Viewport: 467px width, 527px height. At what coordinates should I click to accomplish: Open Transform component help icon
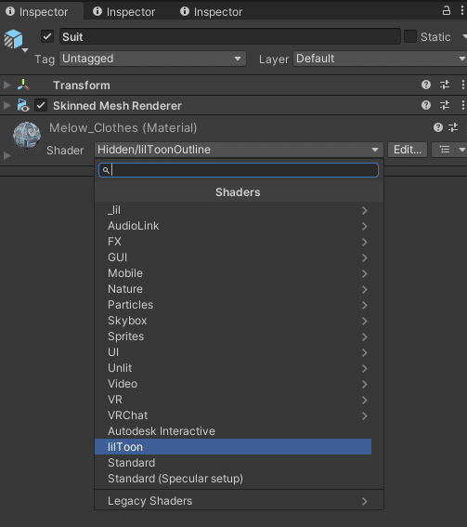click(426, 85)
